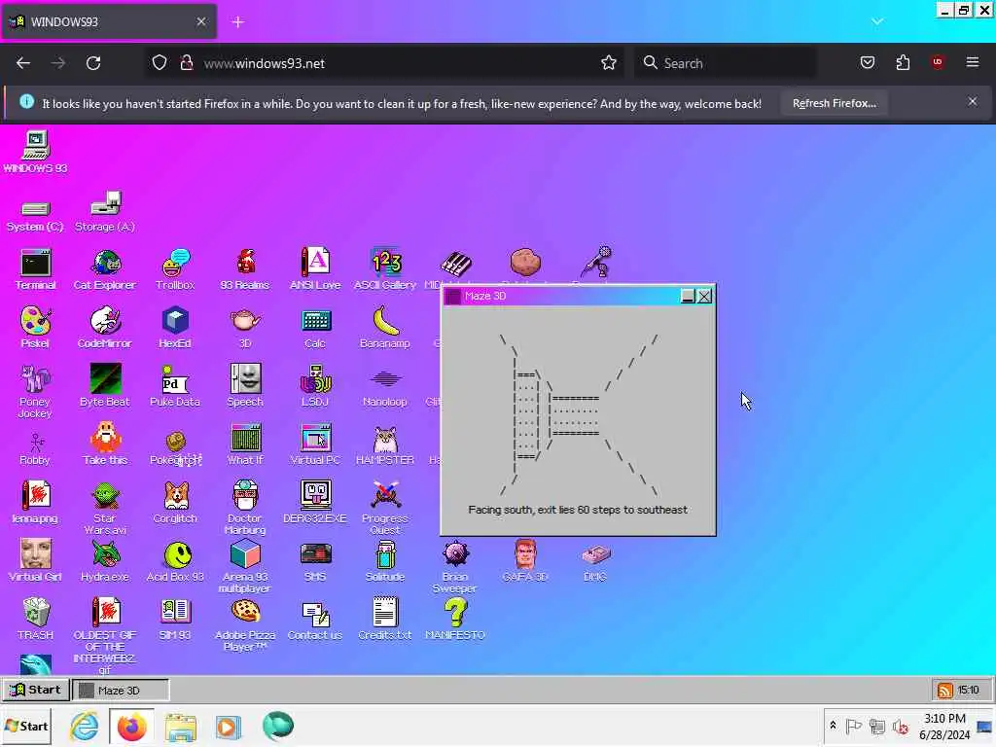Open the Speech app icon
This screenshot has width=996, height=747.
245,385
